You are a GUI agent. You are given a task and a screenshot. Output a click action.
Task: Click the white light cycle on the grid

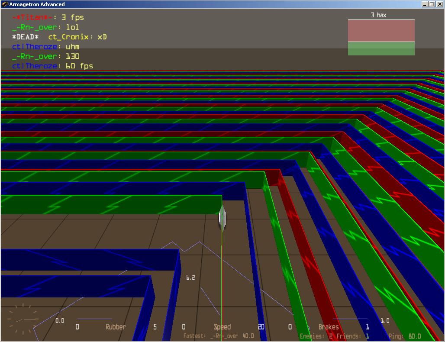pyautogui.click(x=222, y=218)
